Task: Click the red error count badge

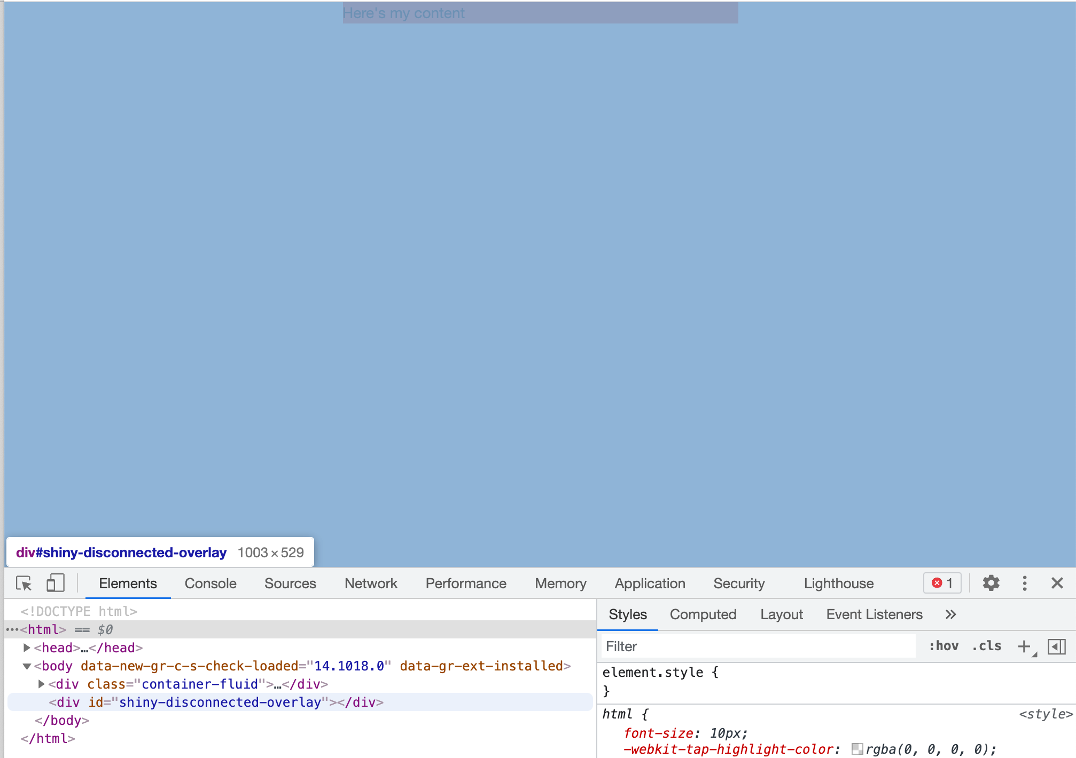Action: (942, 583)
